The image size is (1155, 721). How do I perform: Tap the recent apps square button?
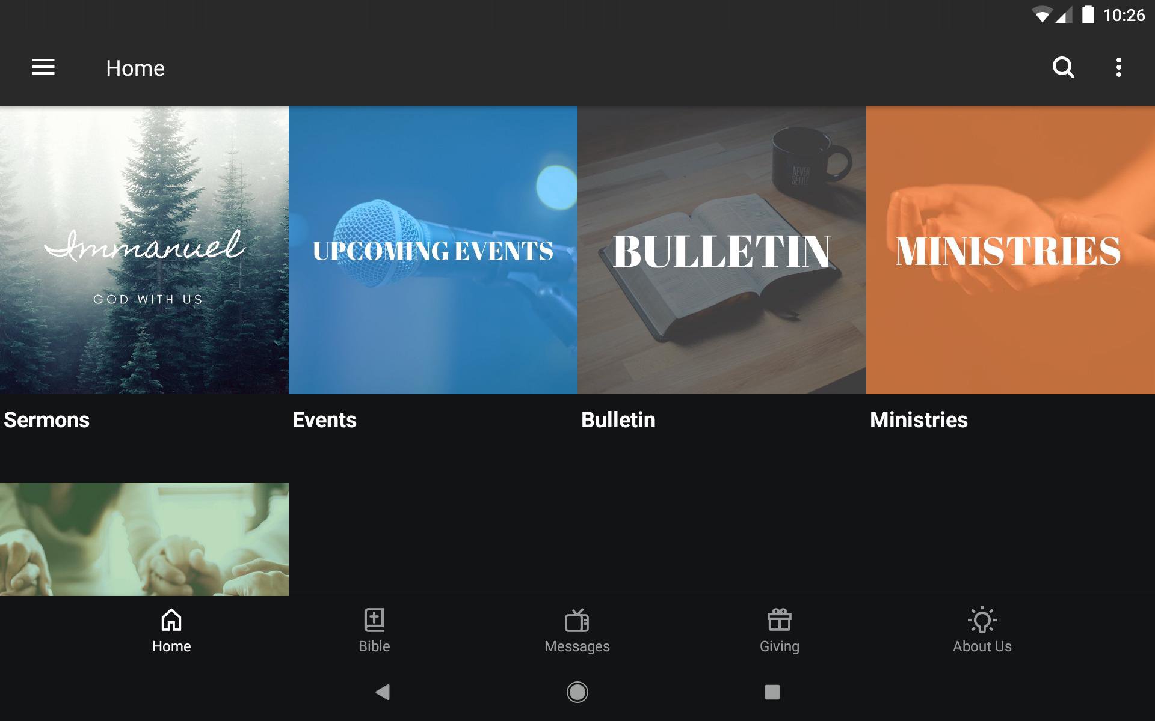pos(772,692)
